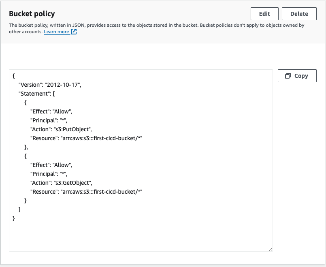Click the "Version": "2012-10-17" line

point(50,85)
